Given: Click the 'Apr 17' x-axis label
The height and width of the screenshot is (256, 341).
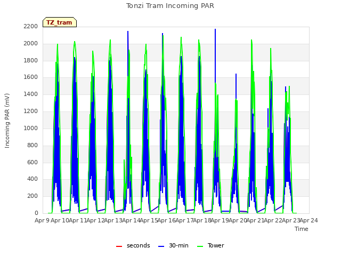Looking at the screenshot, I should 184,220.
